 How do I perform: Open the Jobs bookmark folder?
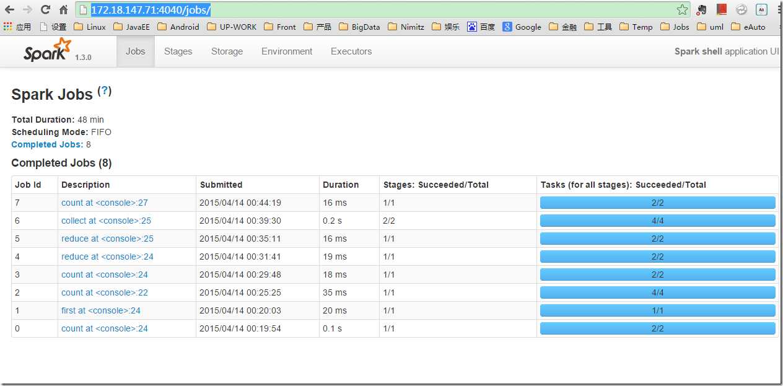coord(675,27)
